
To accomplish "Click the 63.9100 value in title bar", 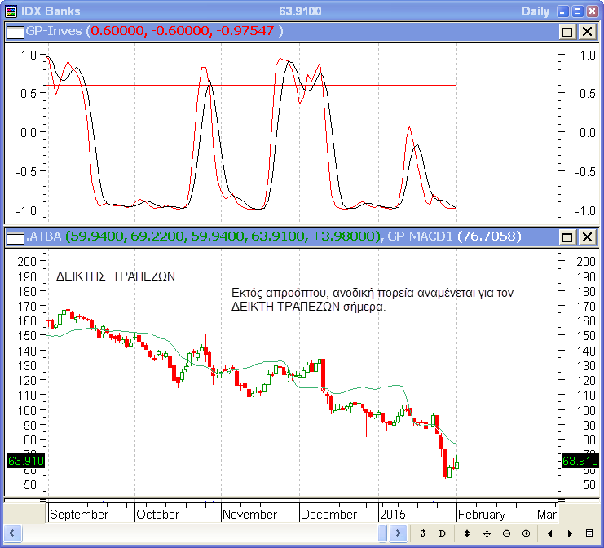I will pyautogui.click(x=300, y=11).
